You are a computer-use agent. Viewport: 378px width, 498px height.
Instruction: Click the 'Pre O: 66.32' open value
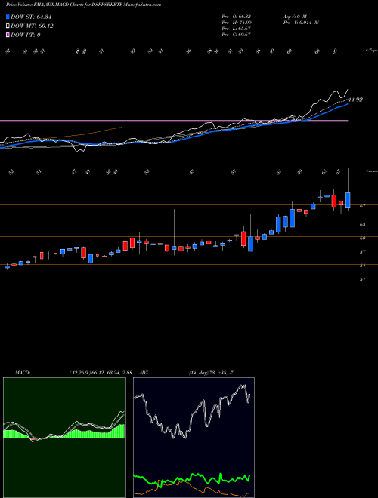pos(236,17)
